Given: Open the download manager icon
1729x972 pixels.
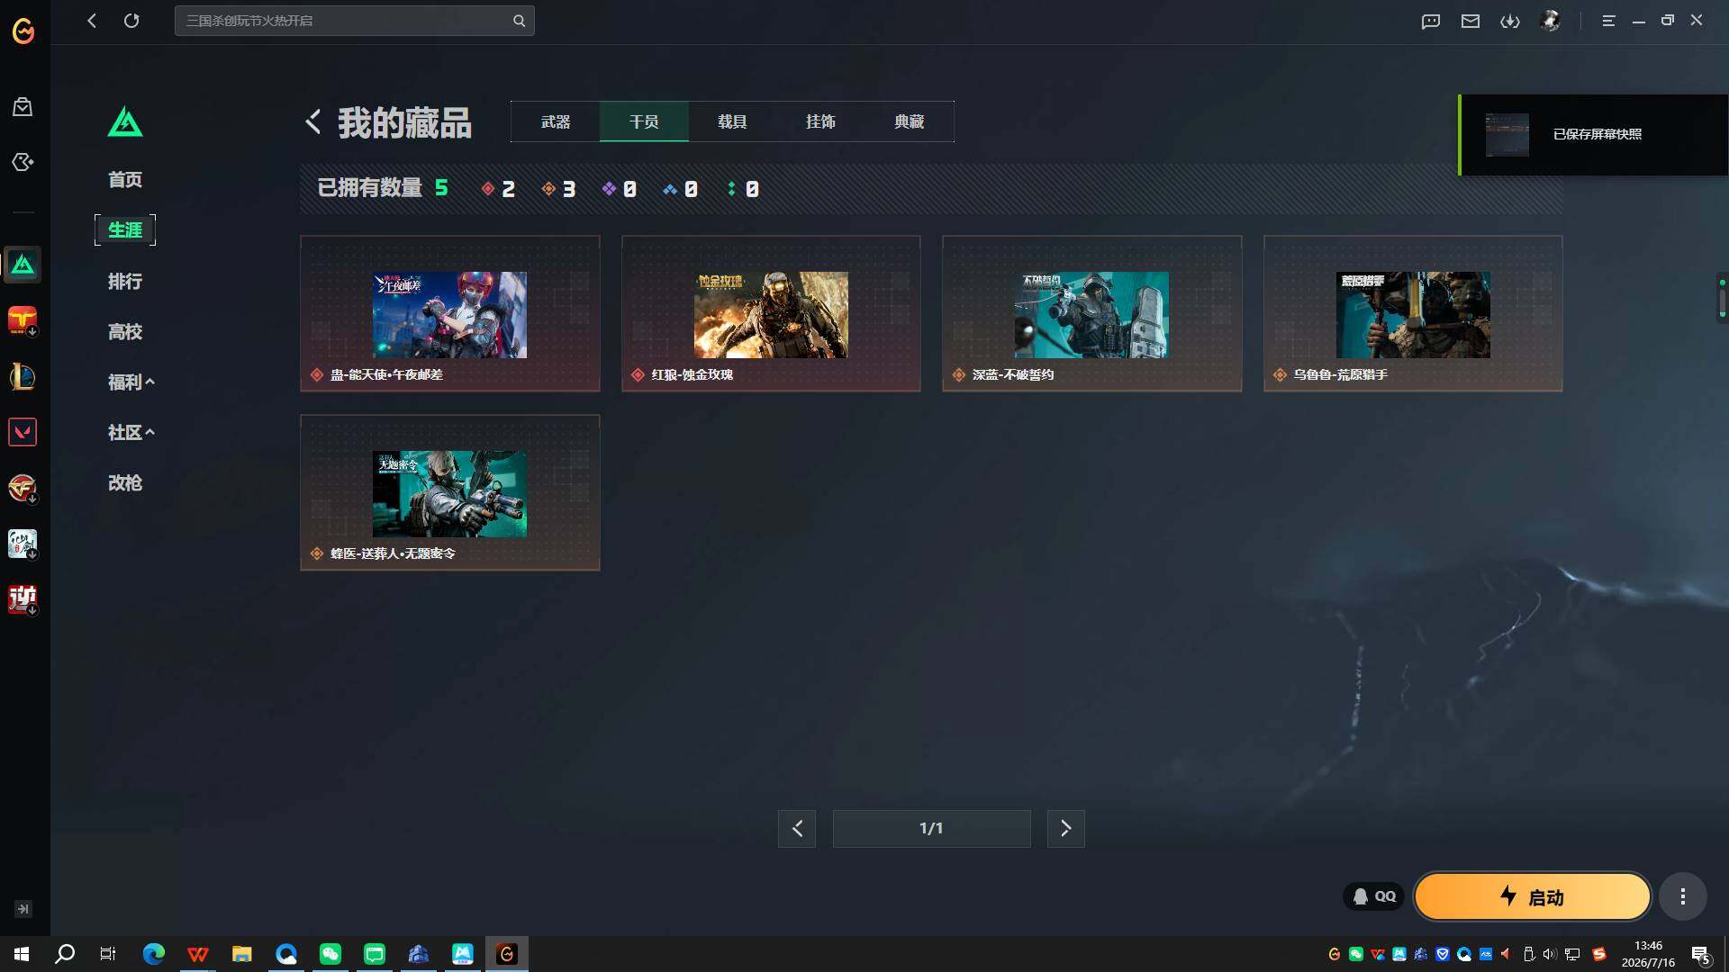Looking at the screenshot, I should [1510, 21].
